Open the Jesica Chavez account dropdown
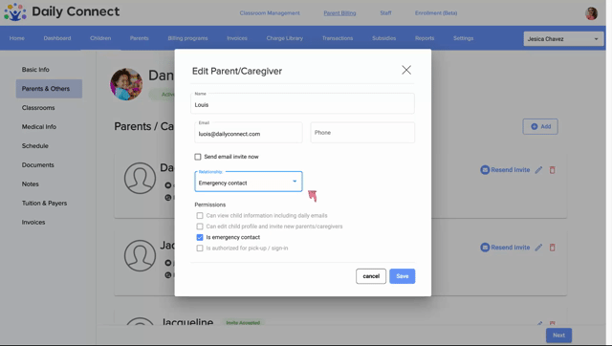 [x=563, y=39]
